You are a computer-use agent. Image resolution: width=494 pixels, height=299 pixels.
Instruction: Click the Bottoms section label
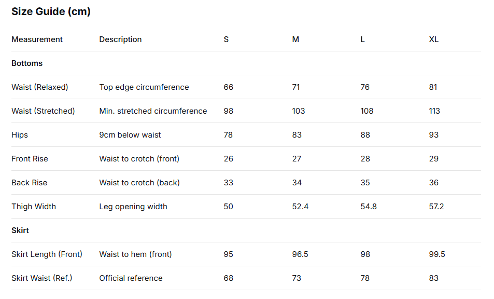[x=27, y=63]
